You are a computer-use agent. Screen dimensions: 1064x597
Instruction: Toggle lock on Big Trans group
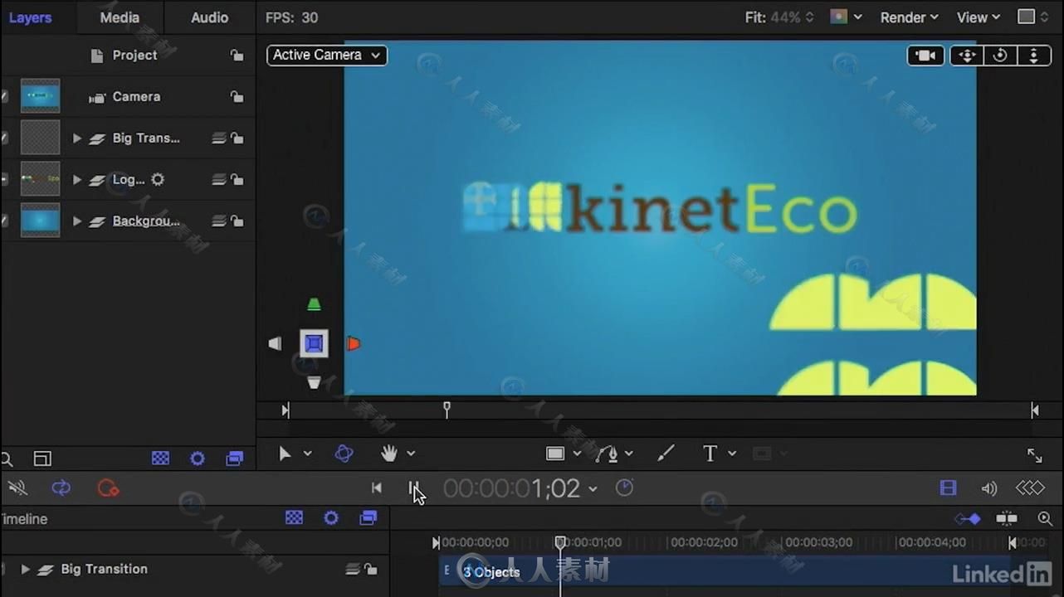pos(237,138)
